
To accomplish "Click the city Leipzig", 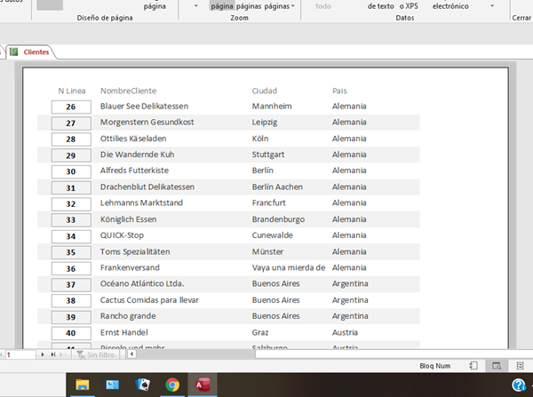I will pyautogui.click(x=265, y=122).
